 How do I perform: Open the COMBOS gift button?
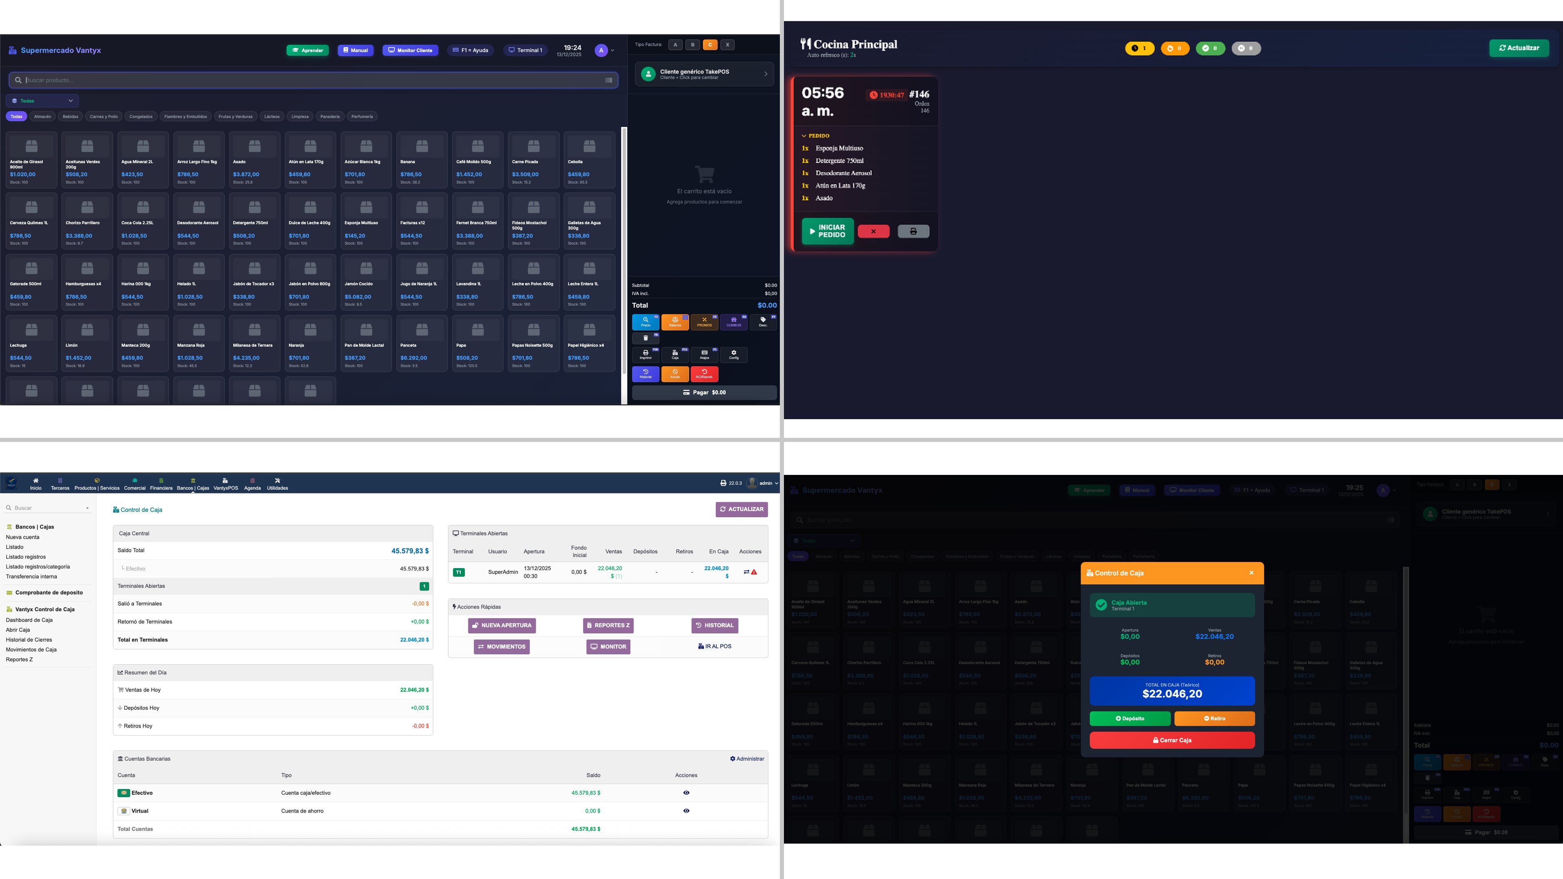pyautogui.click(x=733, y=321)
